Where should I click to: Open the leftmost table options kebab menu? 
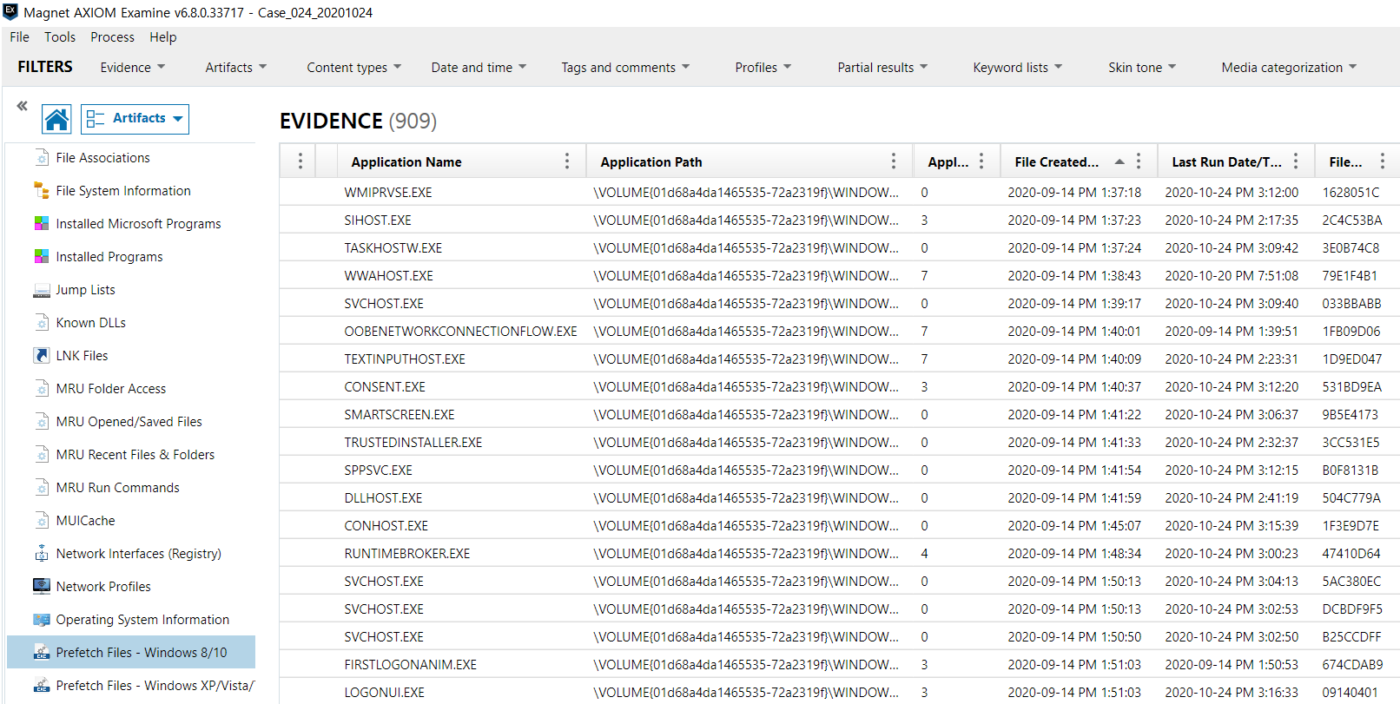coord(300,161)
